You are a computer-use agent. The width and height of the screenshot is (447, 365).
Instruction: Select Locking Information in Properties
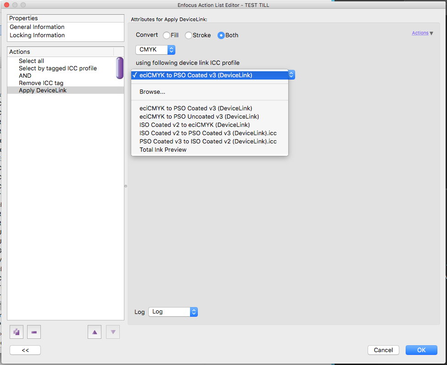pos(66,35)
